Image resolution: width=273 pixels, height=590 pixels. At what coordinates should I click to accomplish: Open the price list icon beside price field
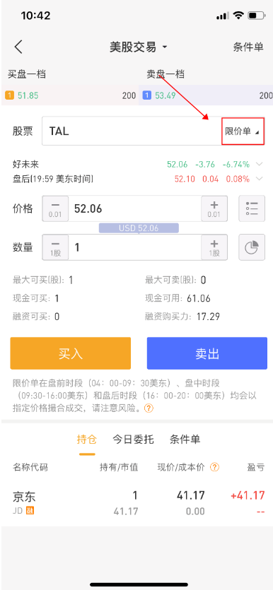pos(252,208)
